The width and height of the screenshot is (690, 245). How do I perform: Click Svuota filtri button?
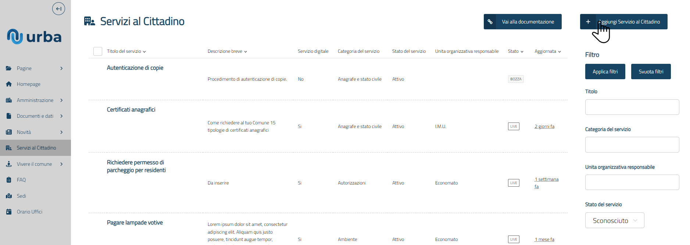tap(651, 72)
